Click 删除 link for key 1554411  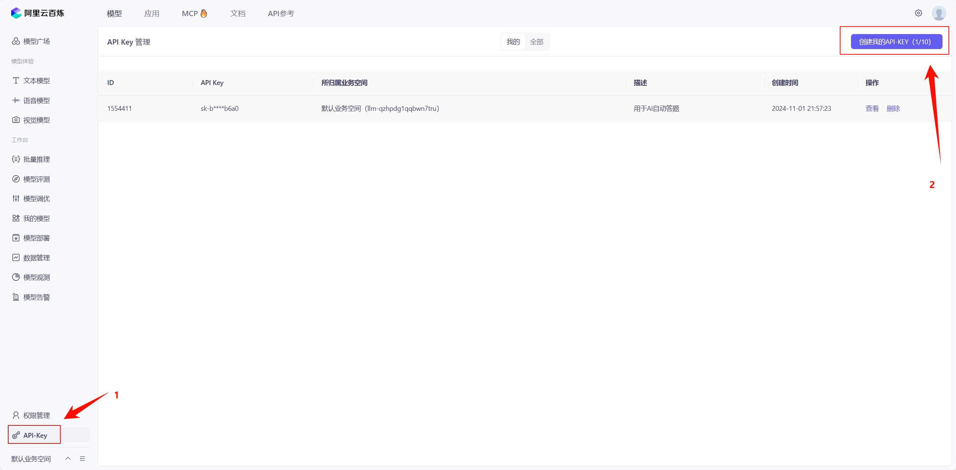tap(893, 109)
